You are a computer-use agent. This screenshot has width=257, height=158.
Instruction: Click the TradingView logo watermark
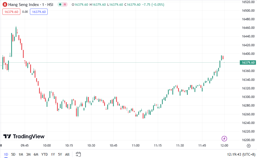(x=24, y=136)
